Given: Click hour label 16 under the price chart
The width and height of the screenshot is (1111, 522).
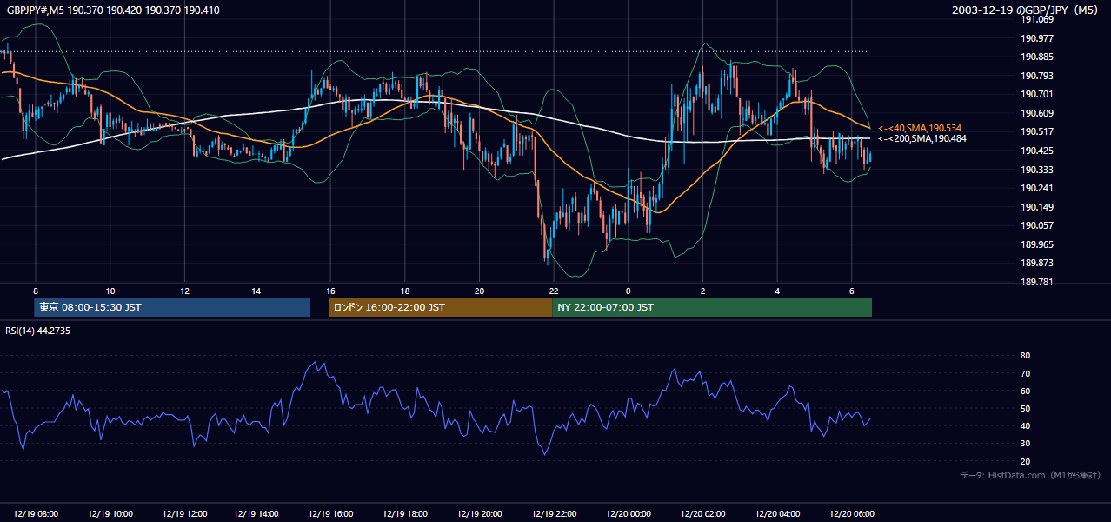Looking at the screenshot, I should point(331,290).
